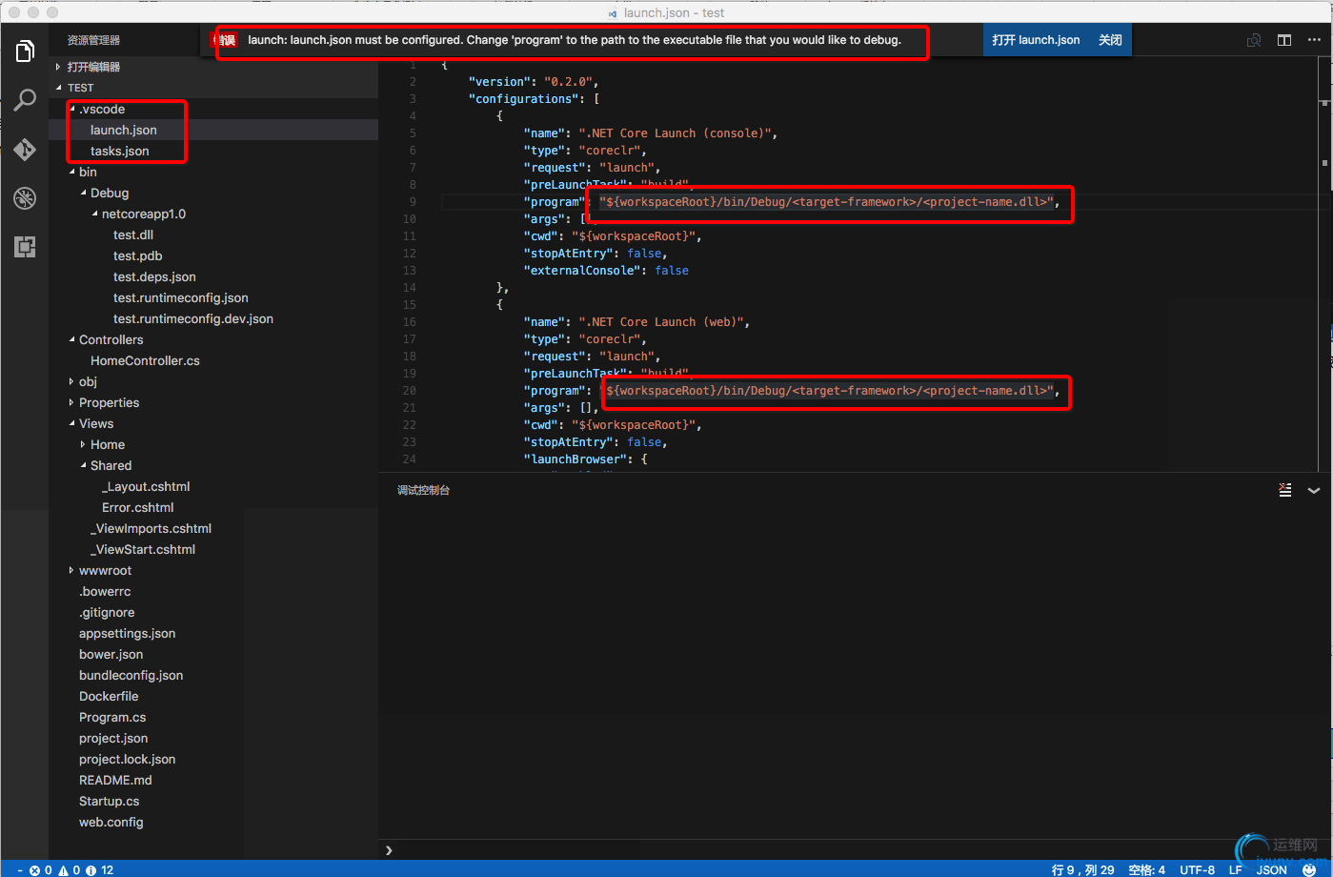Open the Debug view in activity bar
Image resolution: width=1333 pixels, height=877 pixels.
point(25,198)
